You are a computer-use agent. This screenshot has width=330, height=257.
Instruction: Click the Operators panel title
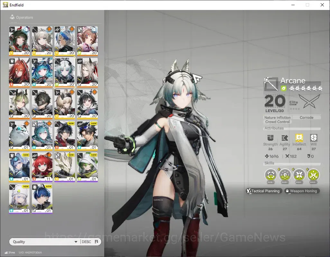[x=24, y=17]
